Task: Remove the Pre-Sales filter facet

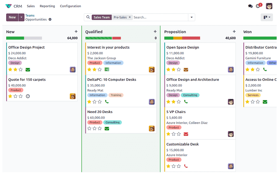Action: click(130, 17)
